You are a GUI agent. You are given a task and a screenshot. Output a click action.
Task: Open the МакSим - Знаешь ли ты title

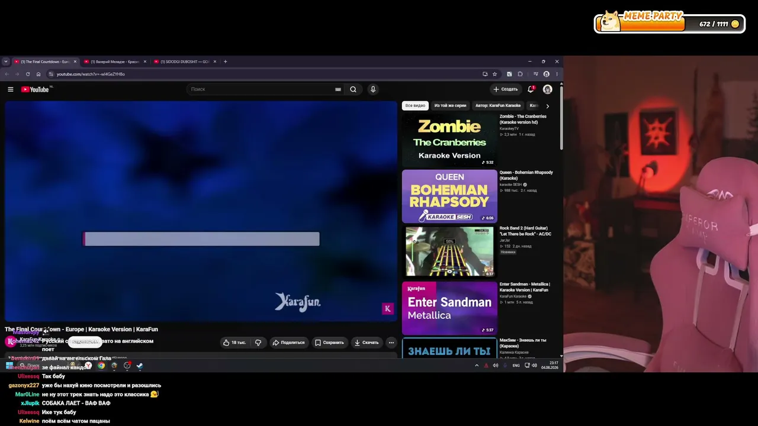[523, 343]
